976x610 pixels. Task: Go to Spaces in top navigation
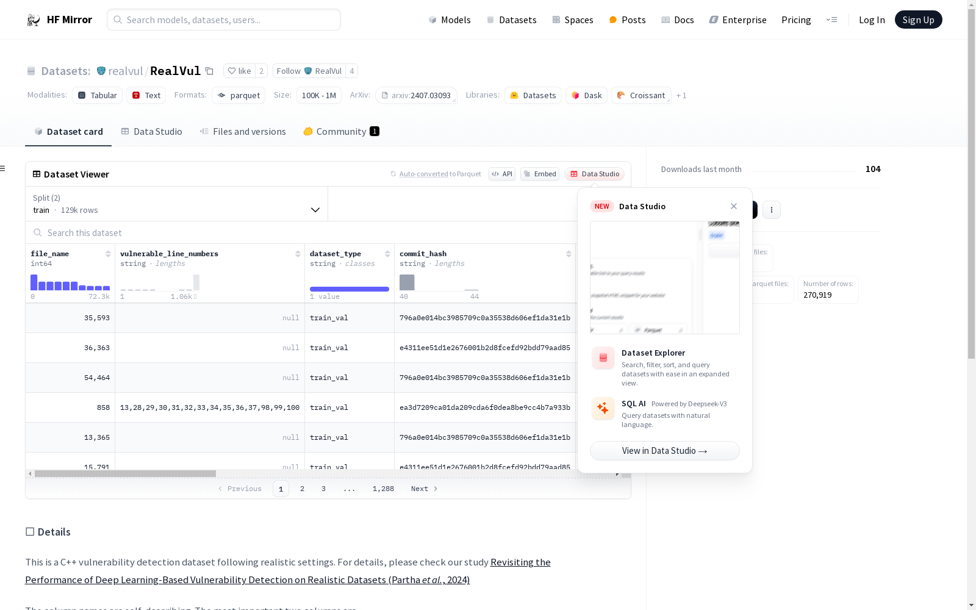pos(572,20)
